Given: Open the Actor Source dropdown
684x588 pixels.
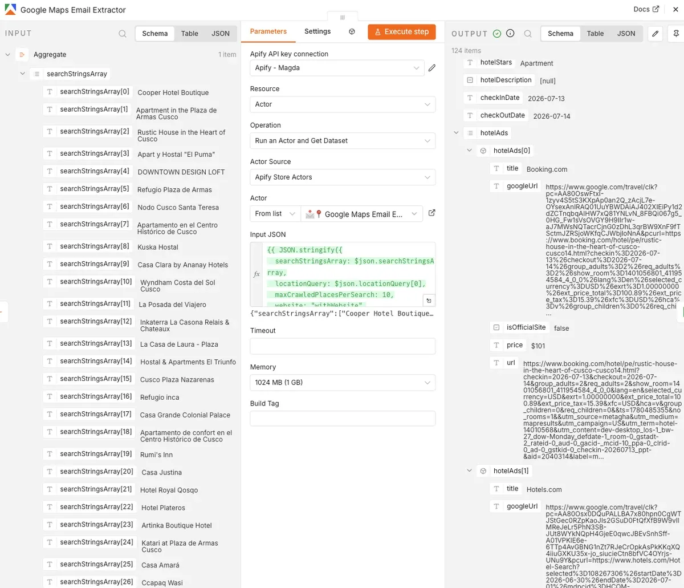Looking at the screenshot, I should tap(343, 177).
